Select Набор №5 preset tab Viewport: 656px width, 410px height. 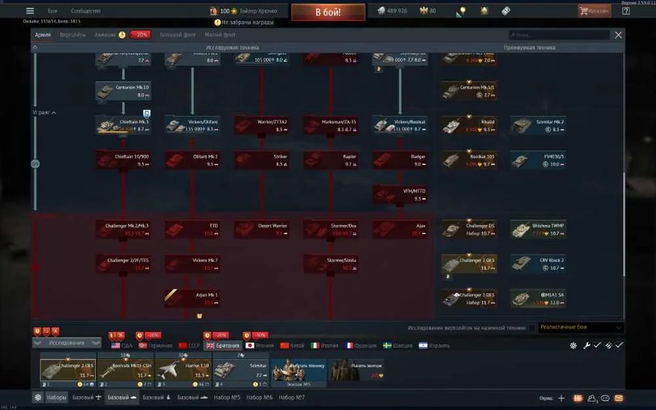(227, 398)
